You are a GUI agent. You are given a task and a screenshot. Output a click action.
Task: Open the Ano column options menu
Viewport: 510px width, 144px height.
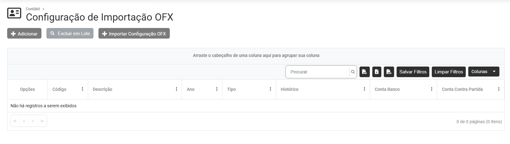pyautogui.click(x=217, y=89)
